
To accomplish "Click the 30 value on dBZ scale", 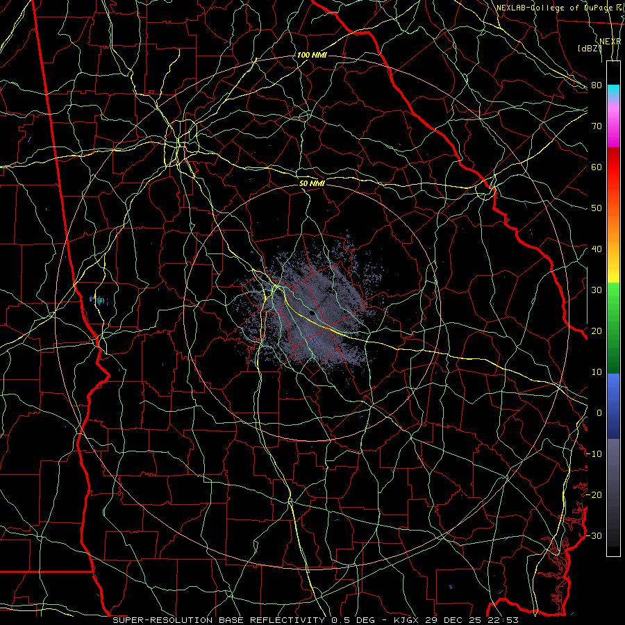I will pyautogui.click(x=597, y=290).
